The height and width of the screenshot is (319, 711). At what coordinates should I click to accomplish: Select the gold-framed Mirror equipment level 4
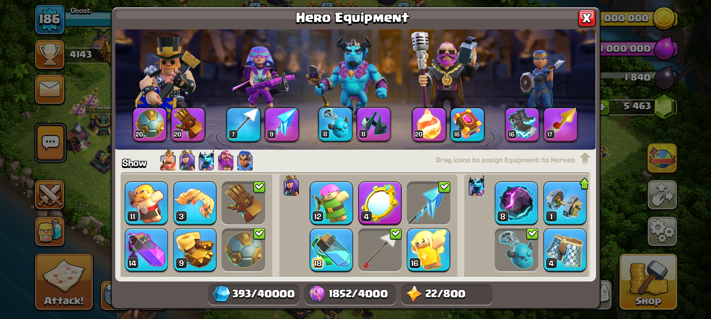(x=380, y=203)
